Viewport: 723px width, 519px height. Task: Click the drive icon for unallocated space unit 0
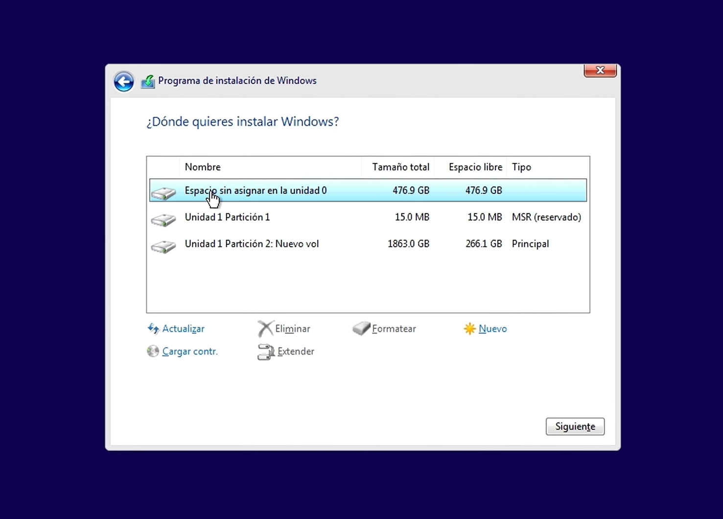(x=163, y=193)
